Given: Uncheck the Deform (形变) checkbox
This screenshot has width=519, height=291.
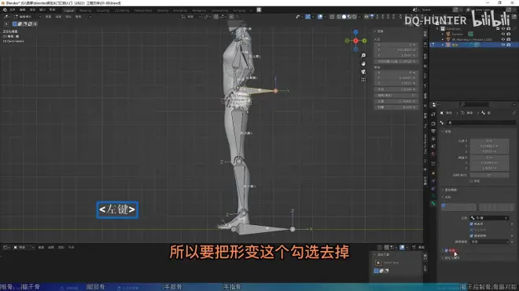Looking at the screenshot, I should pos(446,251).
